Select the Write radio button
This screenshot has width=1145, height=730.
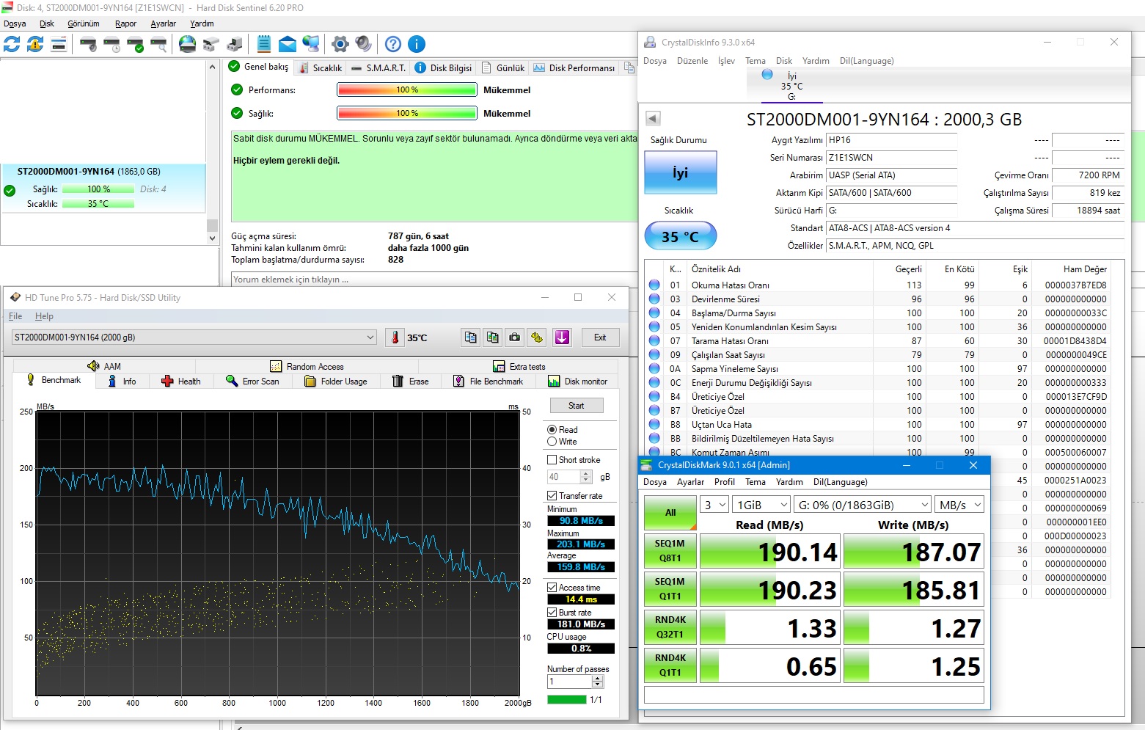pos(552,442)
